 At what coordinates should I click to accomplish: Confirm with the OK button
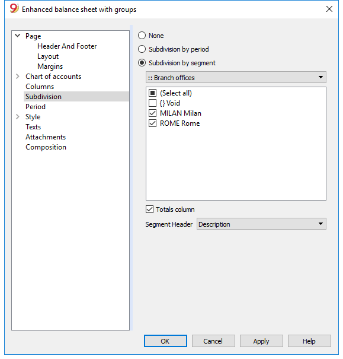[165, 341]
